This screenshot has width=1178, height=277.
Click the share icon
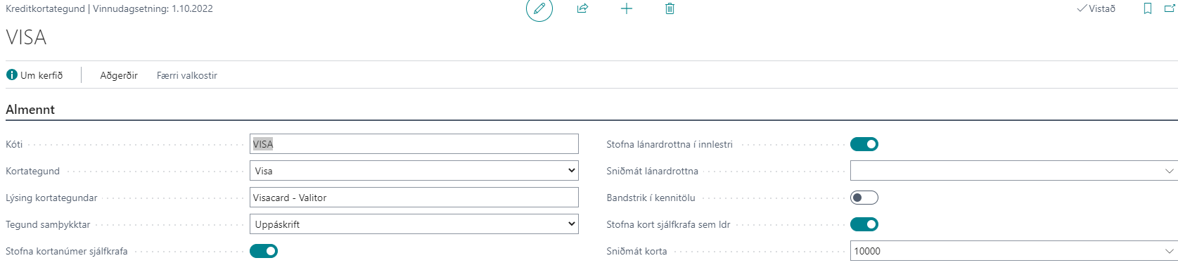point(582,8)
